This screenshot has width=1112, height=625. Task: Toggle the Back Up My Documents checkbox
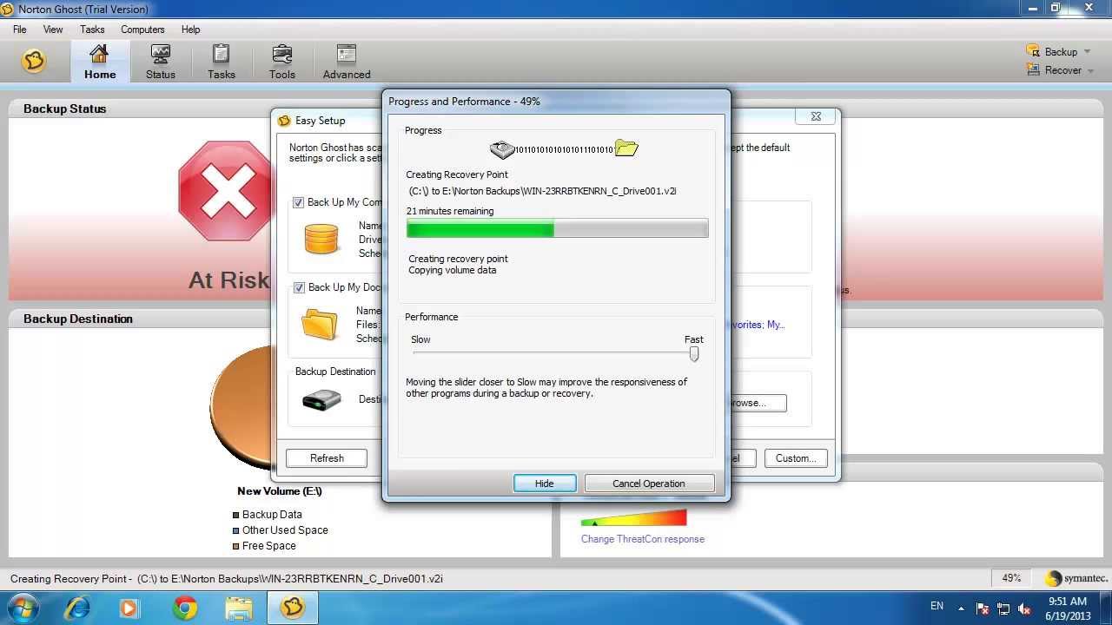coord(299,287)
